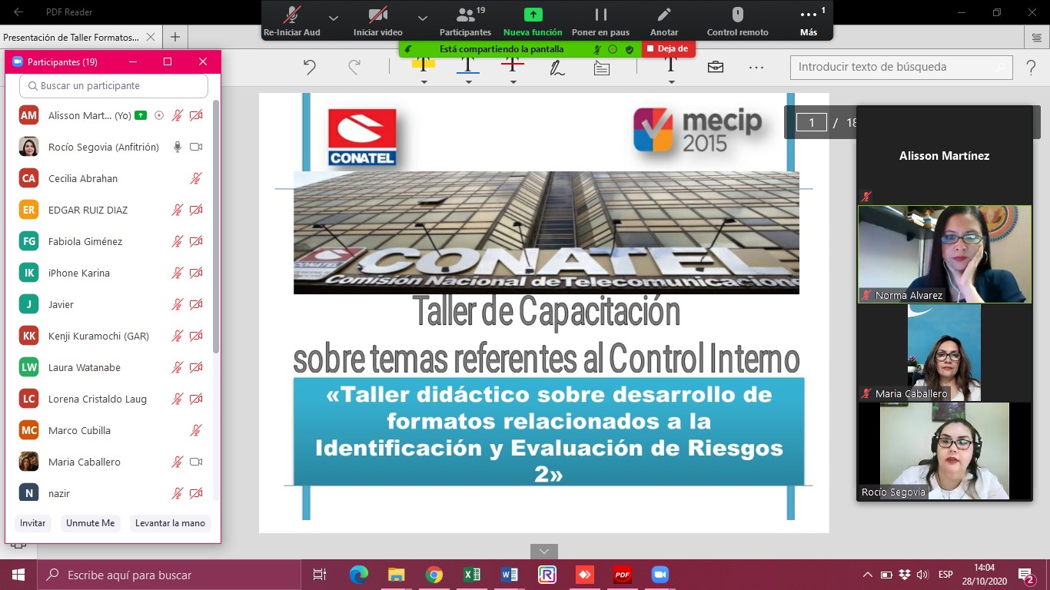Open the Anotar pencil tool
This screenshot has height=590, width=1050.
coord(664,15)
